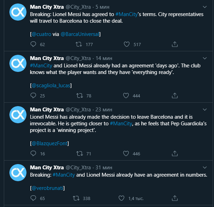This screenshot has width=214, height=207.
Task: Reply to the 'winning project' tweet
Action: [x=33, y=154]
